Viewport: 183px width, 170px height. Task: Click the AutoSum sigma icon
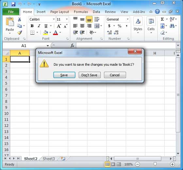tap(162, 19)
